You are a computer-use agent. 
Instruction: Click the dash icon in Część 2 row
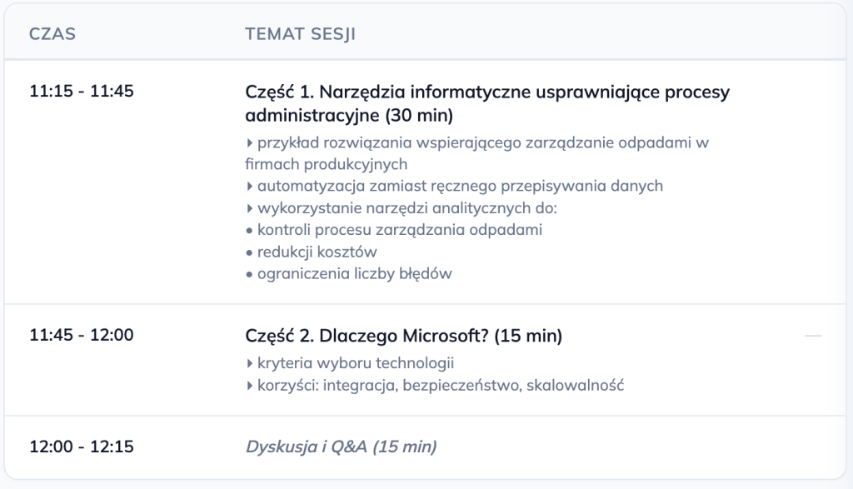pos(813,336)
